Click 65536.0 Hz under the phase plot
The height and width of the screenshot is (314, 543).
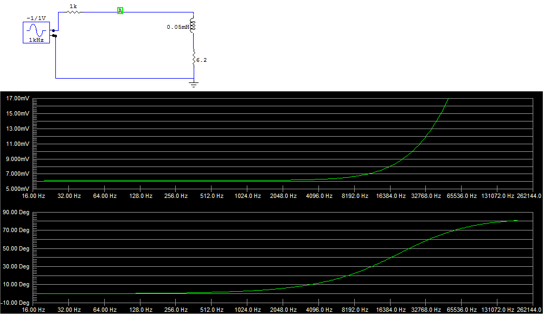coord(462,310)
